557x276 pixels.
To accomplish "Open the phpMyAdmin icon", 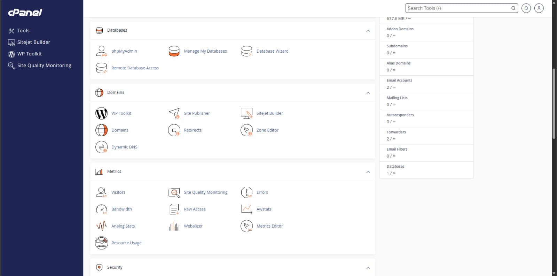I will point(101,51).
